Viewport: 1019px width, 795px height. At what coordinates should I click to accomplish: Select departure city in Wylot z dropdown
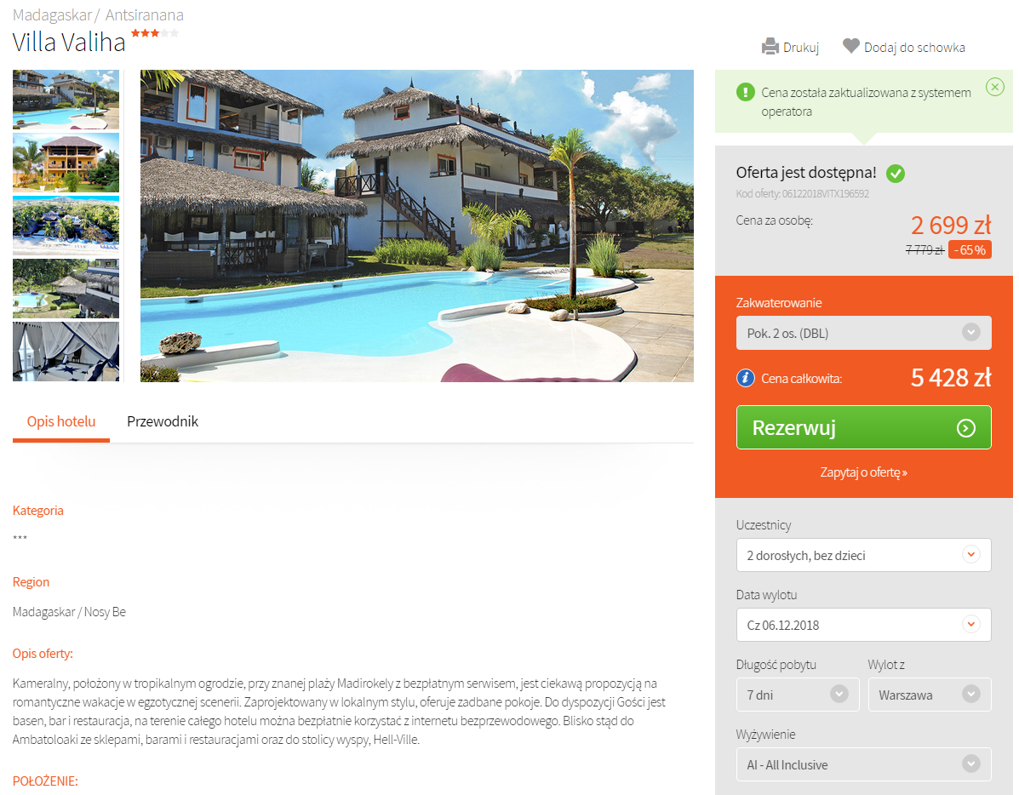pyautogui.click(x=930, y=695)
